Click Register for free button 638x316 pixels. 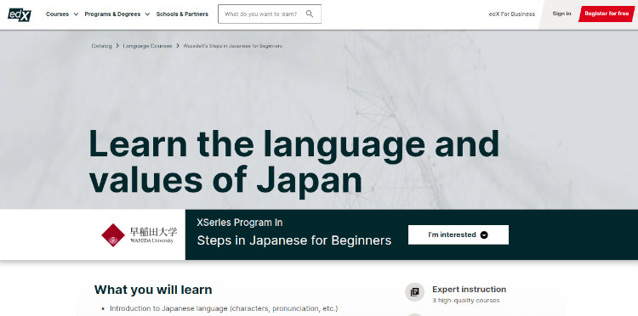(x=607, y=14)
